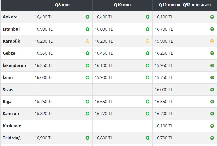Click the green up arrow for Gebze Q12-Q32
This screenshot has height=146, width=217.
212,53
